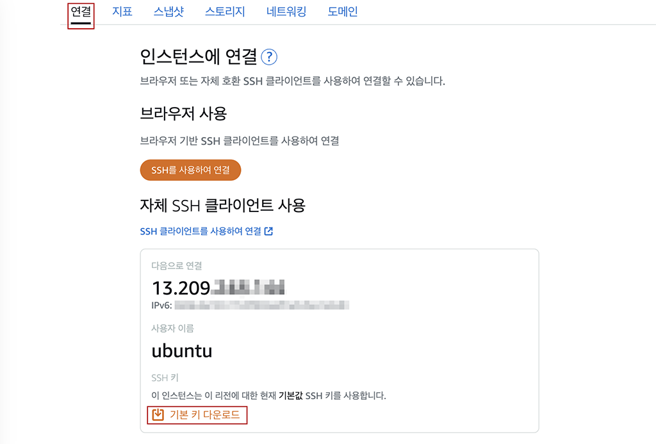Image resolution: width=656 pixels, height=444 pixels.
Task: Click the blurred IPv6 address value
Action: click(x=261, y=306)
